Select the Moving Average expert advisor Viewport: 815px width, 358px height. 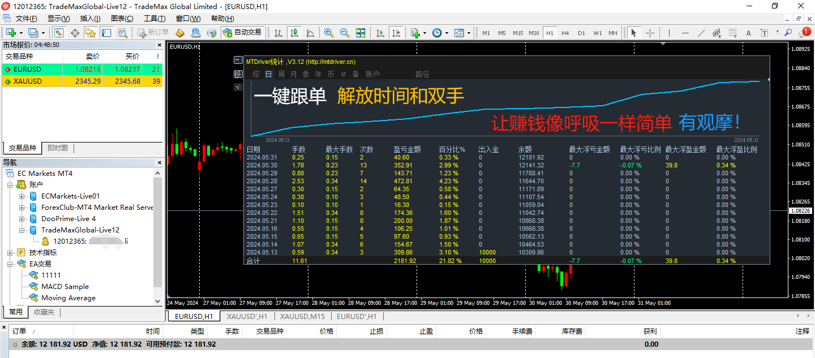(68, 298)
